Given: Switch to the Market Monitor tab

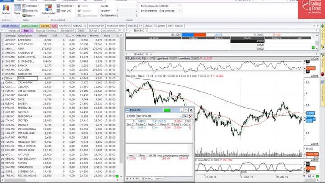Looking at the screenshot, I should click(x=10, y=26).
